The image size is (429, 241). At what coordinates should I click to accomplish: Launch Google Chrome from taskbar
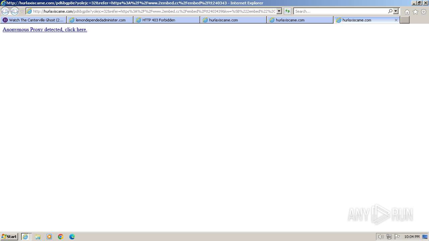[61, 237]
